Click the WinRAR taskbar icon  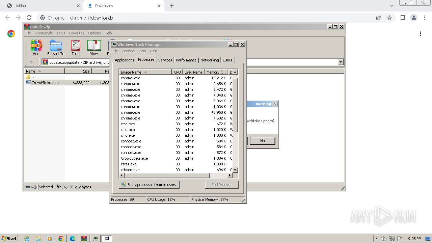coord(84,239)
